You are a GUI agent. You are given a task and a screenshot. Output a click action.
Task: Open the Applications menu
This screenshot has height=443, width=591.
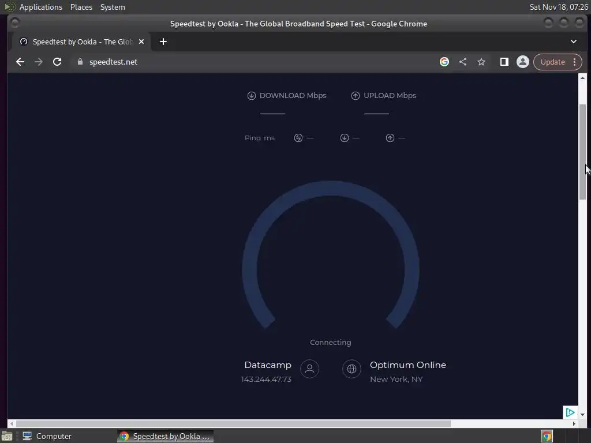[41, 7]
